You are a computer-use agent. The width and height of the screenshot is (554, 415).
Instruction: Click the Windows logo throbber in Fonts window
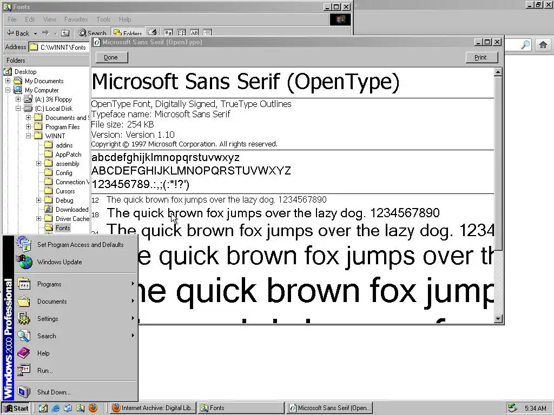(340, 19)
